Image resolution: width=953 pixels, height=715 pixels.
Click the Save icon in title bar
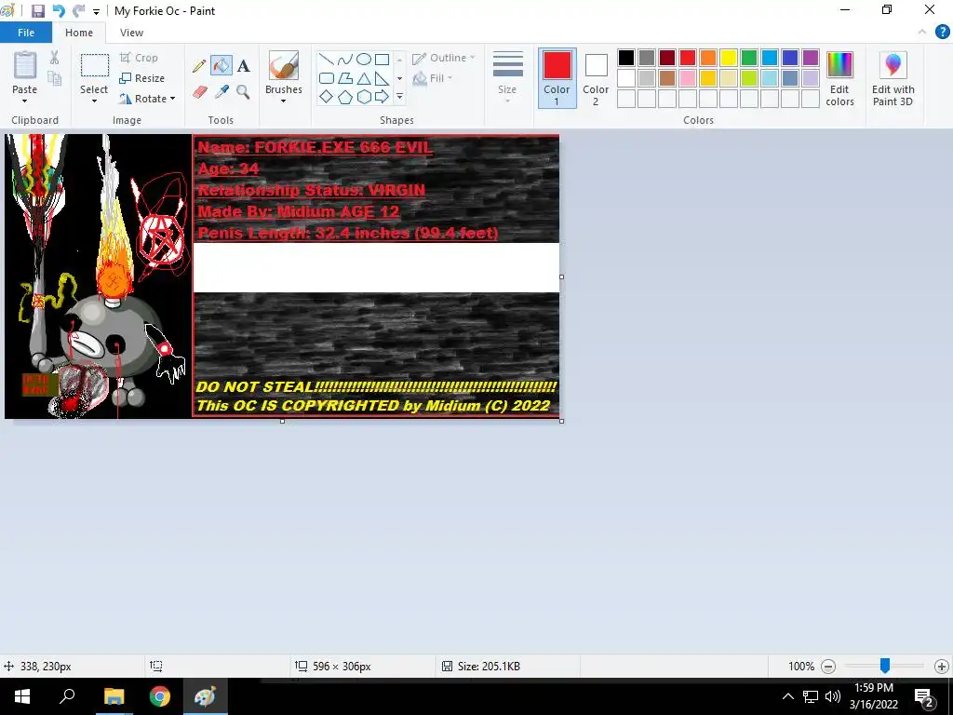click(x=37, y=11)
